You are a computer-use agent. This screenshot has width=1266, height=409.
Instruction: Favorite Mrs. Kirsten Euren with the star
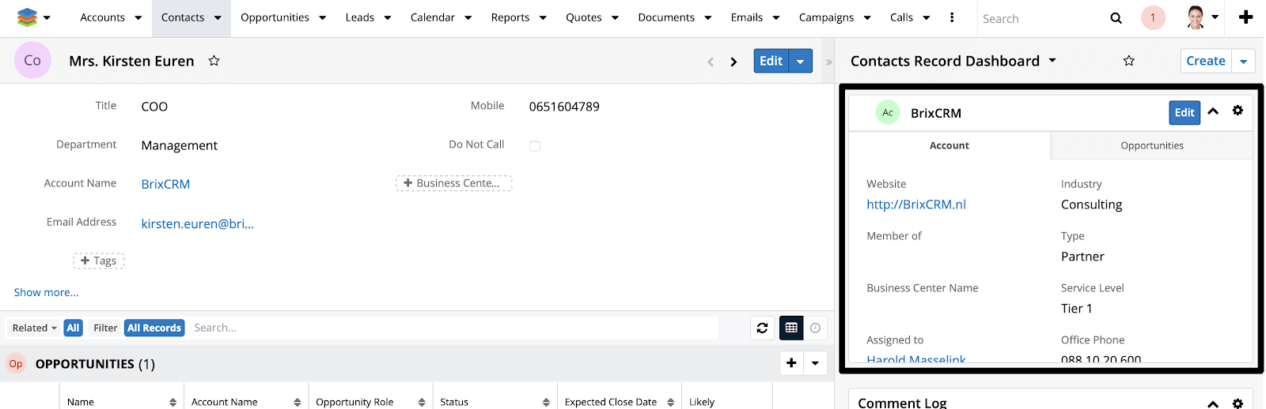(x=214, y=61)
